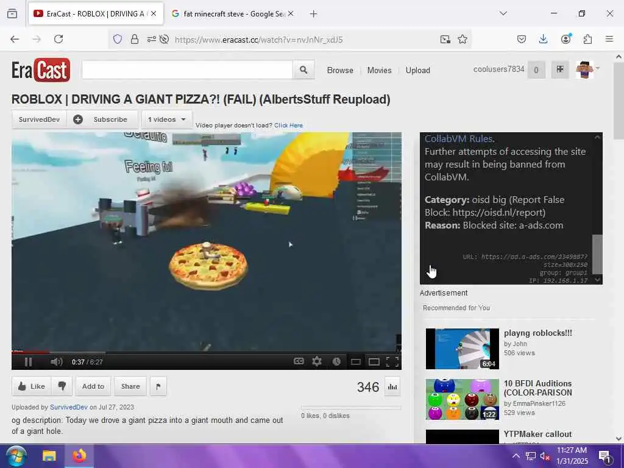Subscribe to the SurvivedDev channel

[102, 119]
